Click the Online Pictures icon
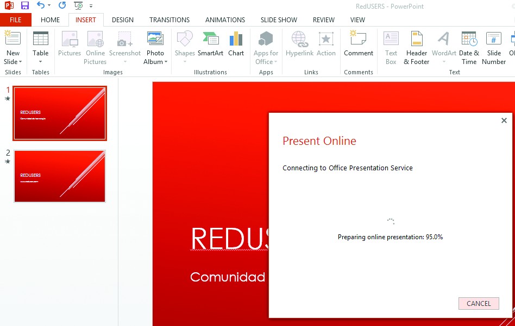 click(x=95, y=39)
